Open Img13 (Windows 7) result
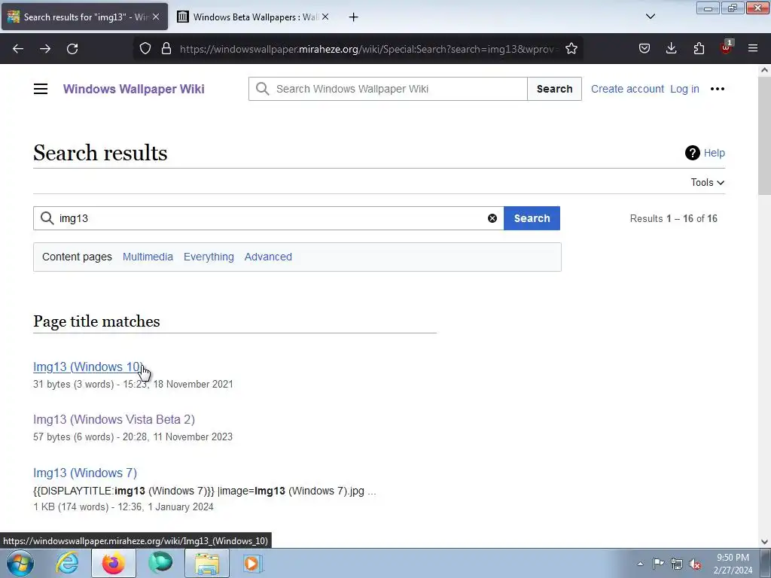The image size is (771, 578). (x=85, y=473)
